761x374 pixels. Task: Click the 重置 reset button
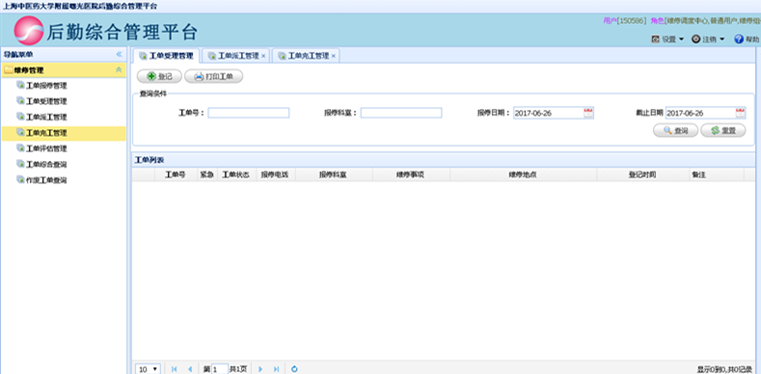point(723,130)
